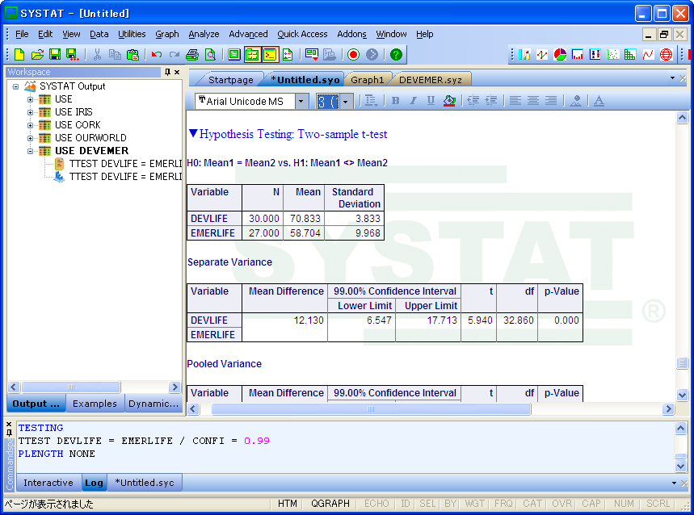Open the font name dropdown
The height and width of the screenshot is (515, 694).
301,101
